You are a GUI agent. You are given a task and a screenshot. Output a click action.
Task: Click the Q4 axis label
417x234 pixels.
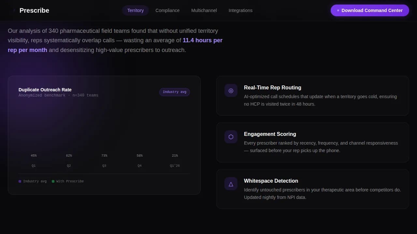click(139, 166)
